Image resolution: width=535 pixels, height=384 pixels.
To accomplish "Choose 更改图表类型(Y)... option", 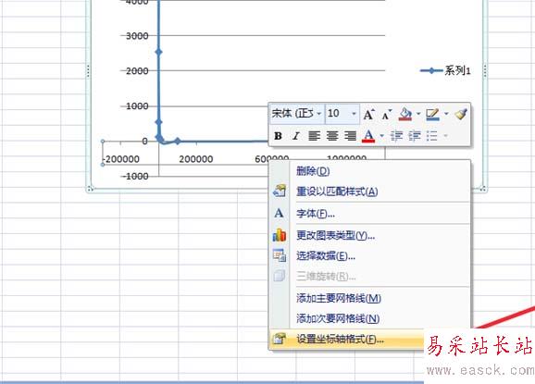I will [369, 235].
